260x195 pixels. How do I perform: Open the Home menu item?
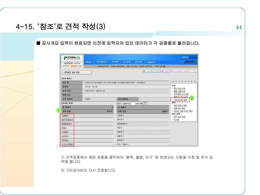88,62
